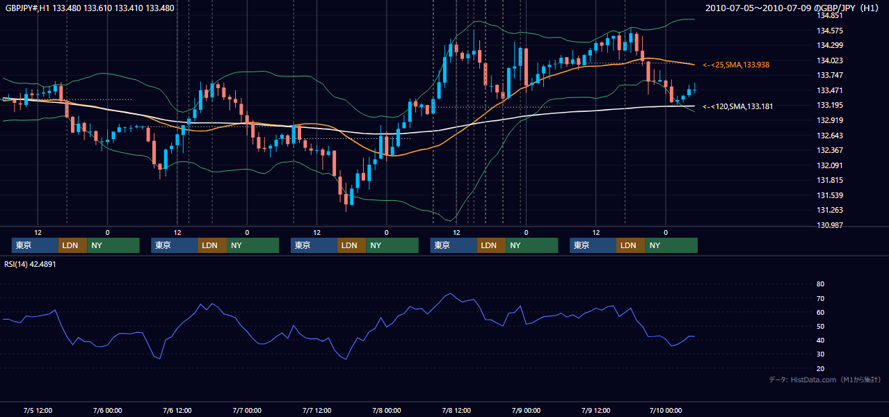Click the rightmost NY session block
Screen dimensions: 889x417
[x=671, y=245]
